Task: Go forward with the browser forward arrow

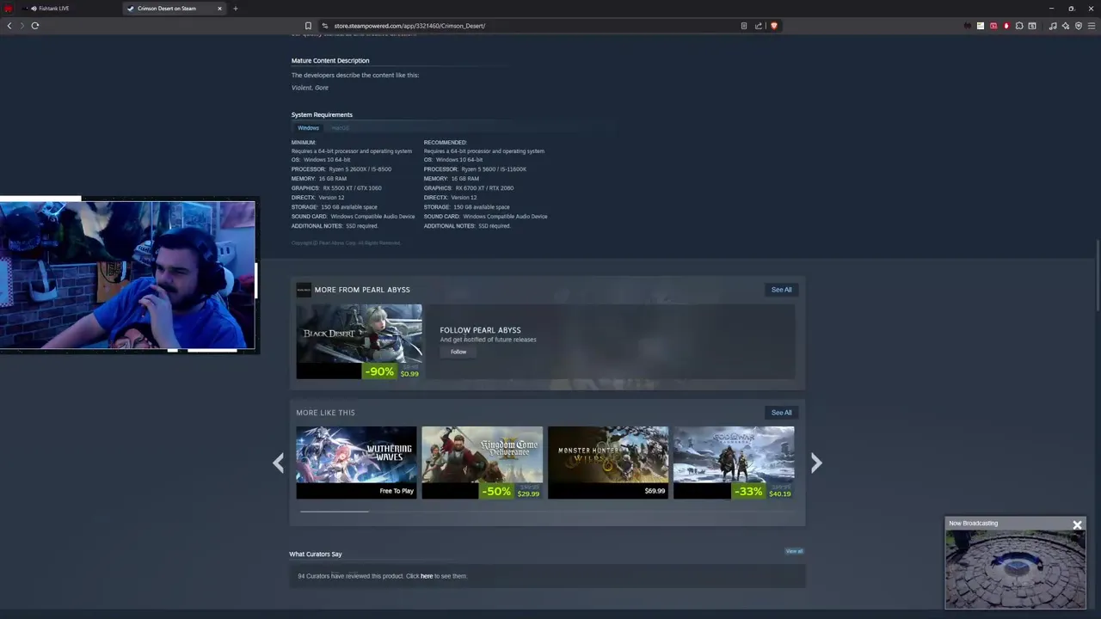Action: pos(22,26)
